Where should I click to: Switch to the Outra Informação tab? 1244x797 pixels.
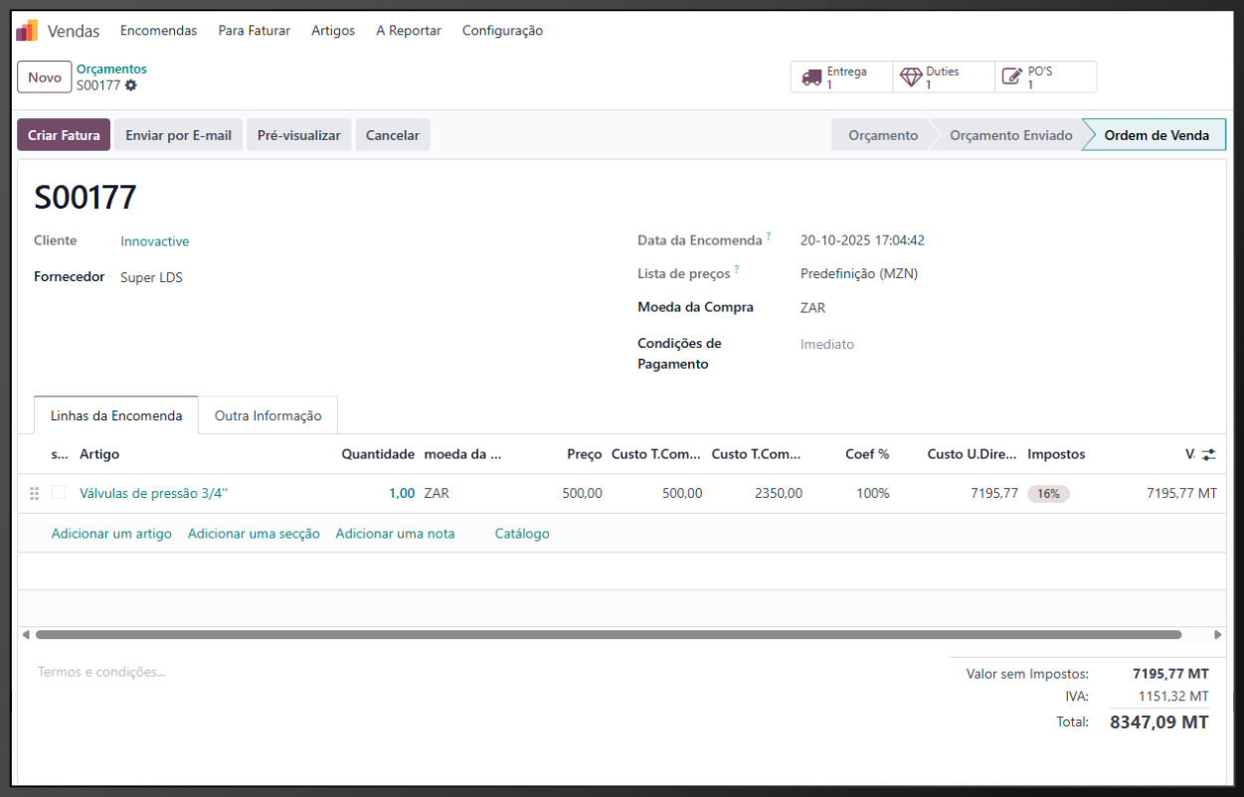[x=267, y=415]
